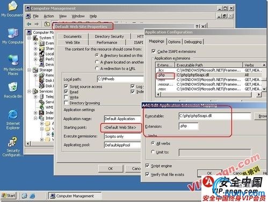This screenshot has height=202, width=268.
Task: Switch to Directory Security tab
Action: (109, 37)
